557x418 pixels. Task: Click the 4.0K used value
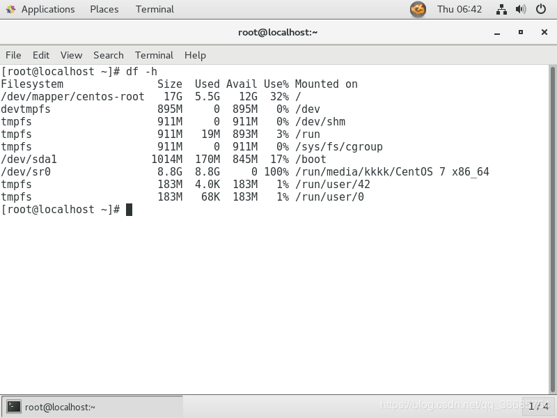(x=207, y=185)
